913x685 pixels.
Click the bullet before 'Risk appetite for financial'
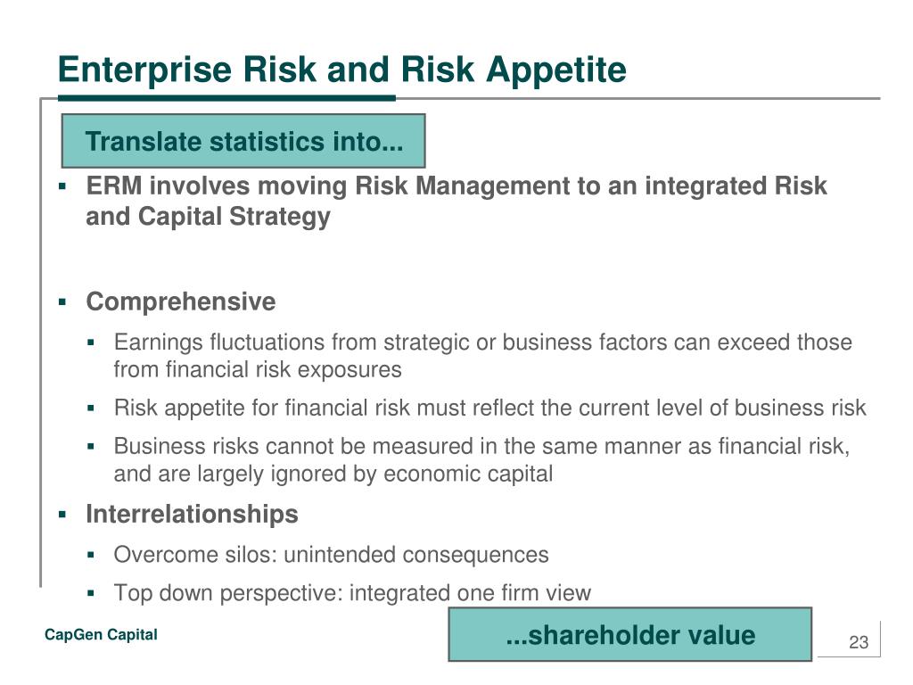[x=90, y=409]
